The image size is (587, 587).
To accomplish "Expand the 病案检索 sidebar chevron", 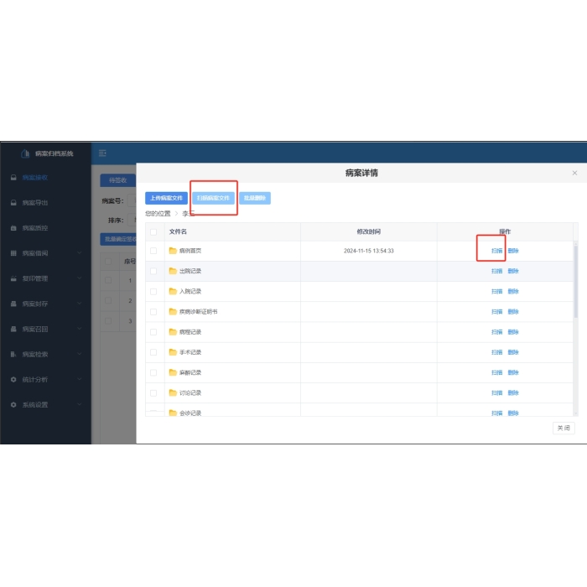I will pyautogui.click(x=80, y=354).
